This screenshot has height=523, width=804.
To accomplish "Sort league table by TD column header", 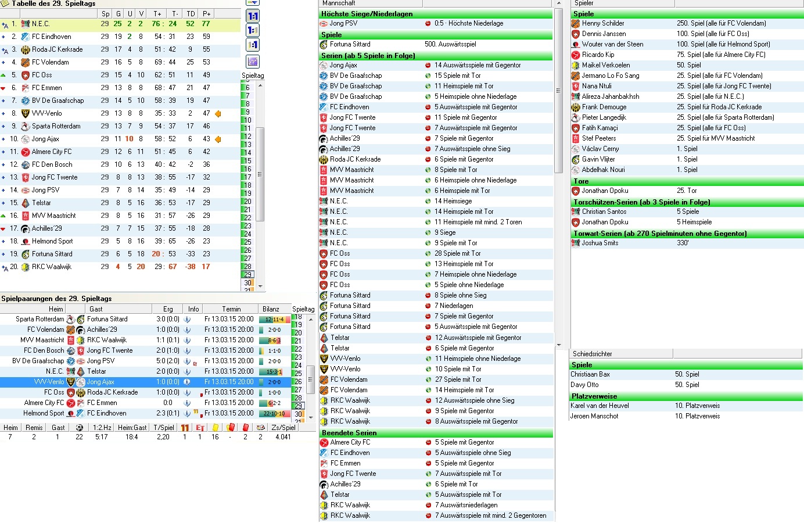I will 191,14.
